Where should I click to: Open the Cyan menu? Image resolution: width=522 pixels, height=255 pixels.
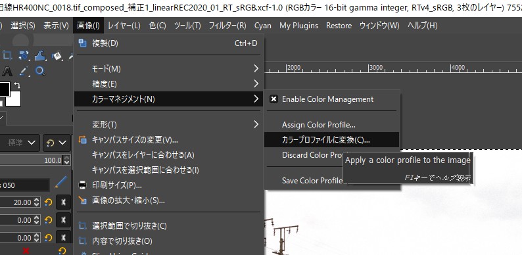pos(263,26)
